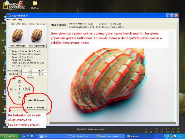Open the Başlat start menu
185x139 pixels.
(10, 136)
